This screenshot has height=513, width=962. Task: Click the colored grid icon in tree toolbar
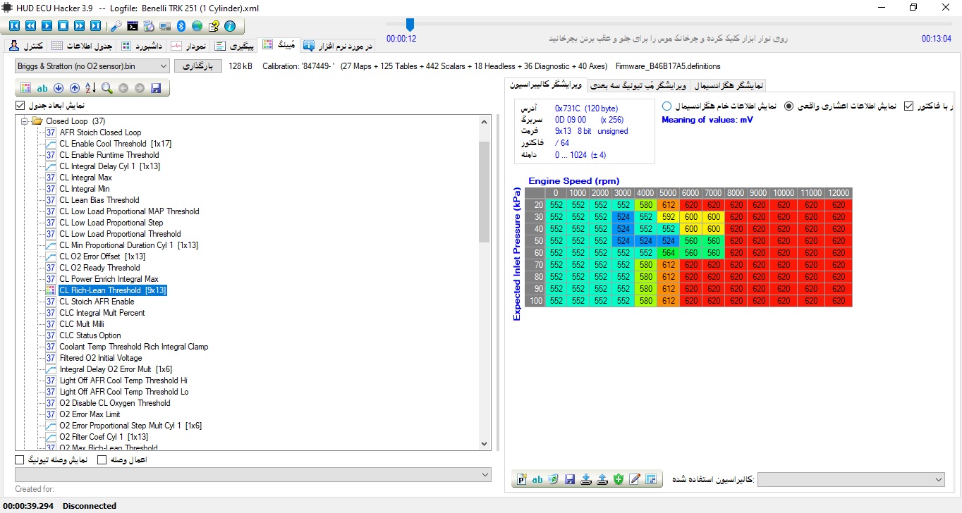click(25, 88)
